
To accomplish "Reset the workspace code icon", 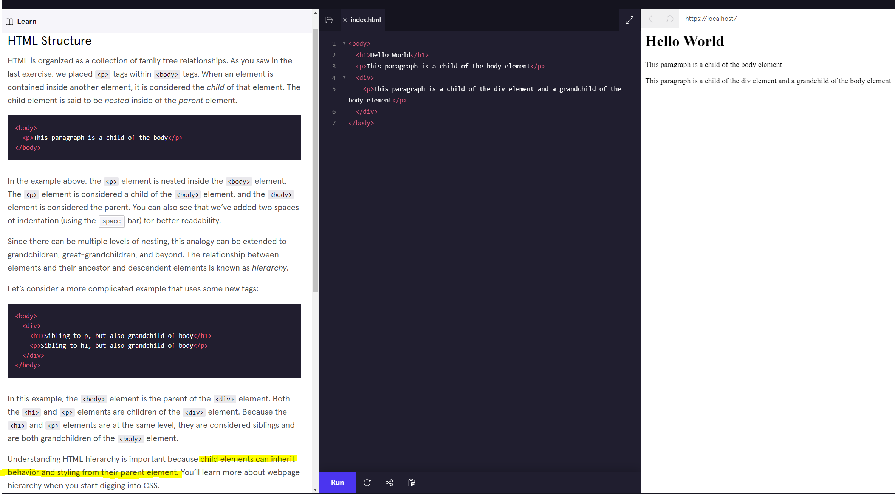I will coord(367,483).
